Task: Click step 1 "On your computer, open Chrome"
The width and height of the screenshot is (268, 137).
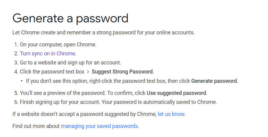Action: pyautogui.click(x=58, y=45)
